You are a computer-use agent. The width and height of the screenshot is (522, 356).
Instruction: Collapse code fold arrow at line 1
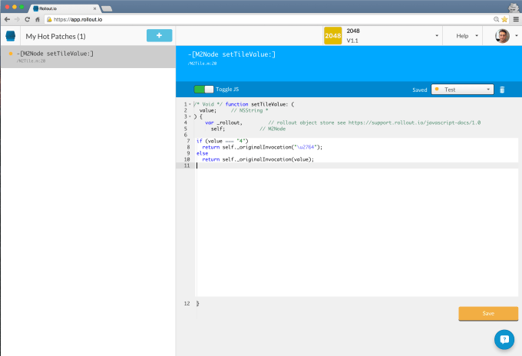click(x=190, y=104)
